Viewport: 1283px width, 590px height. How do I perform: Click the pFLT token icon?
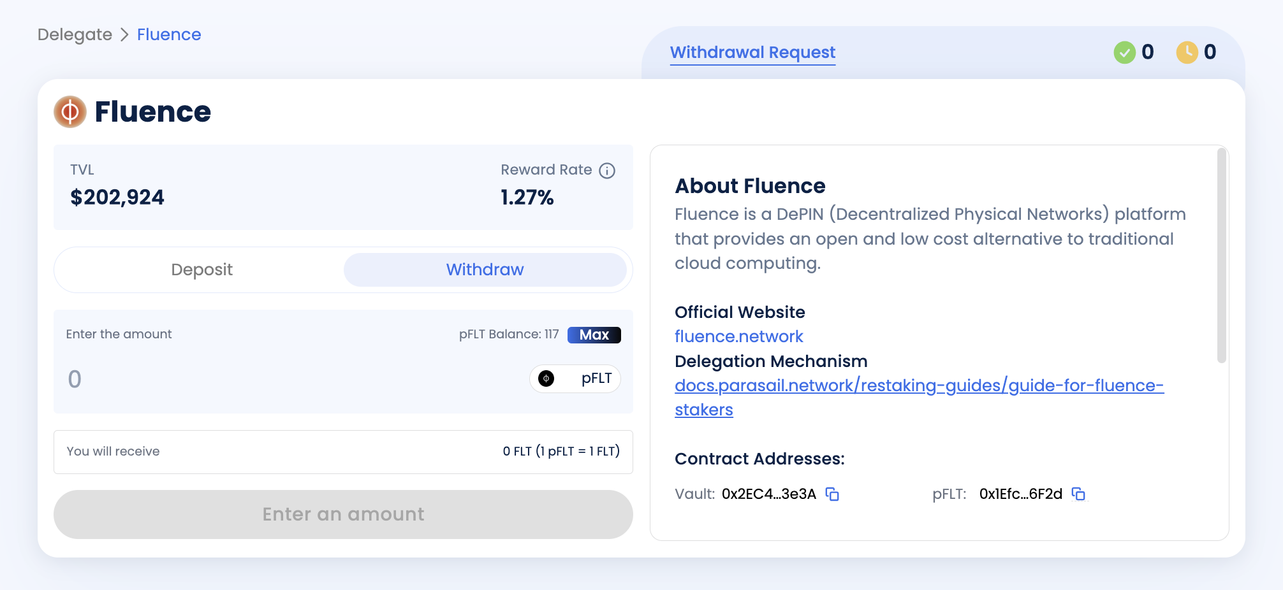(546, 379)
